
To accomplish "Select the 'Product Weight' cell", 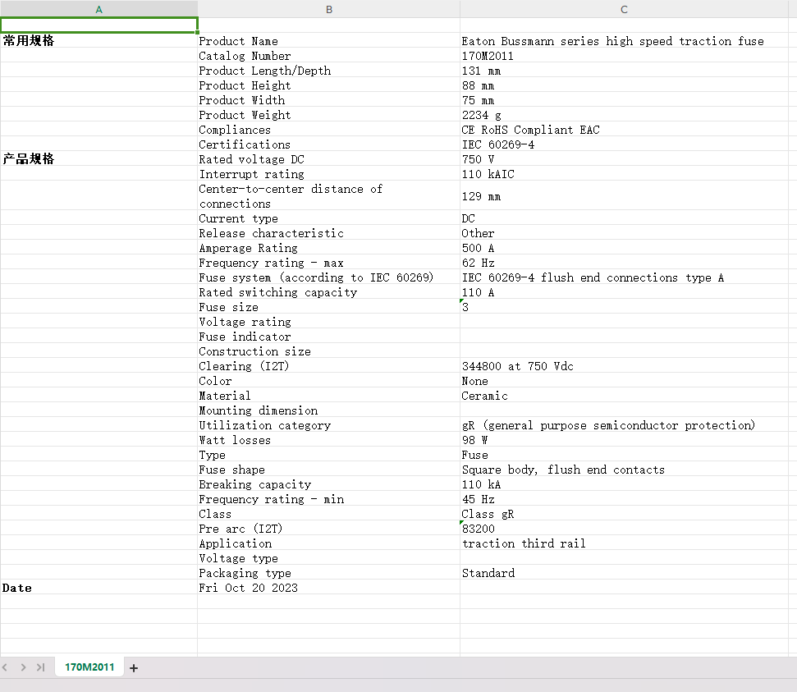I will coord(329,114).
